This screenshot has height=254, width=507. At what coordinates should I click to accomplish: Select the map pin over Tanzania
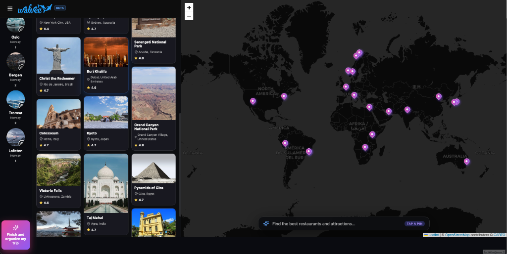tap(372, 134)
